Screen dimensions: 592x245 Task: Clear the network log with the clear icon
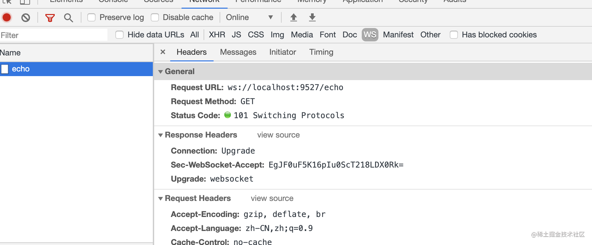tap(26, 17)
